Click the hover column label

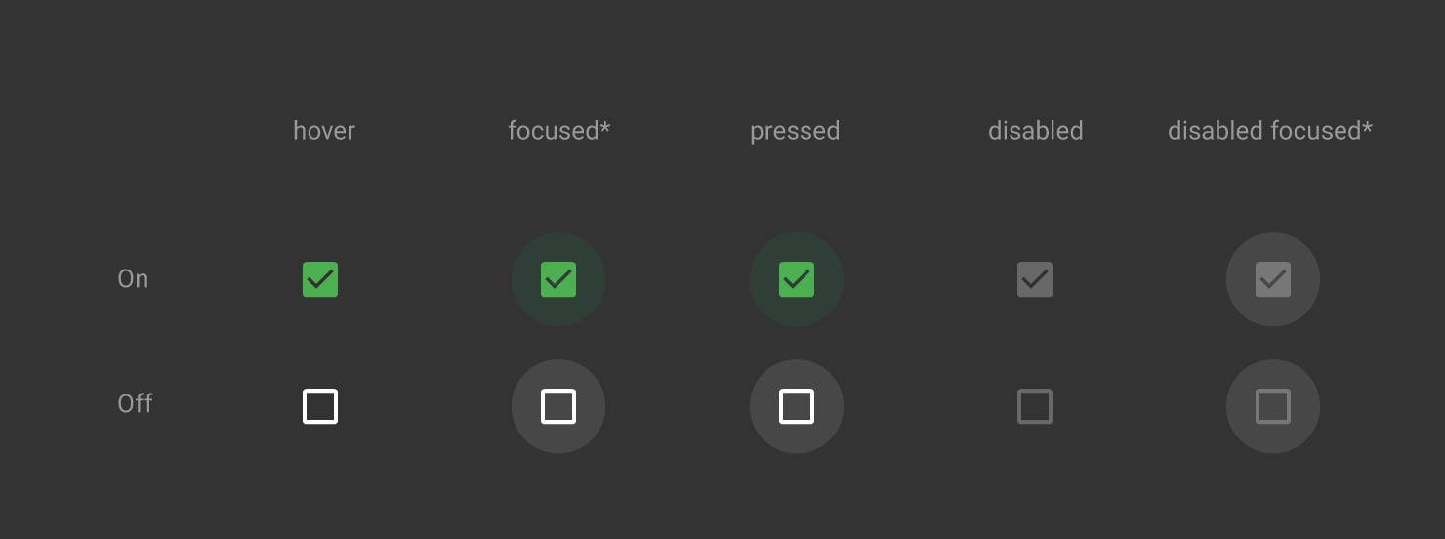(324, 131)
